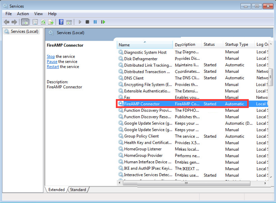Select the Interactive Services Detec... row

pos(193,175)
